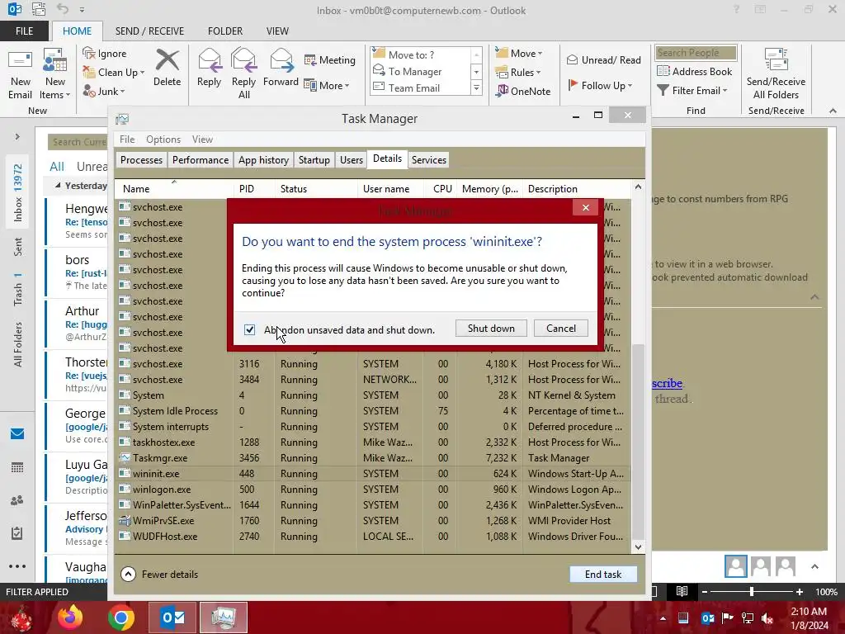Image resolution: width=845 pixels, height=634 pixels.
Task: Open the Clean Up dropdown
Action: pos(114,73)
